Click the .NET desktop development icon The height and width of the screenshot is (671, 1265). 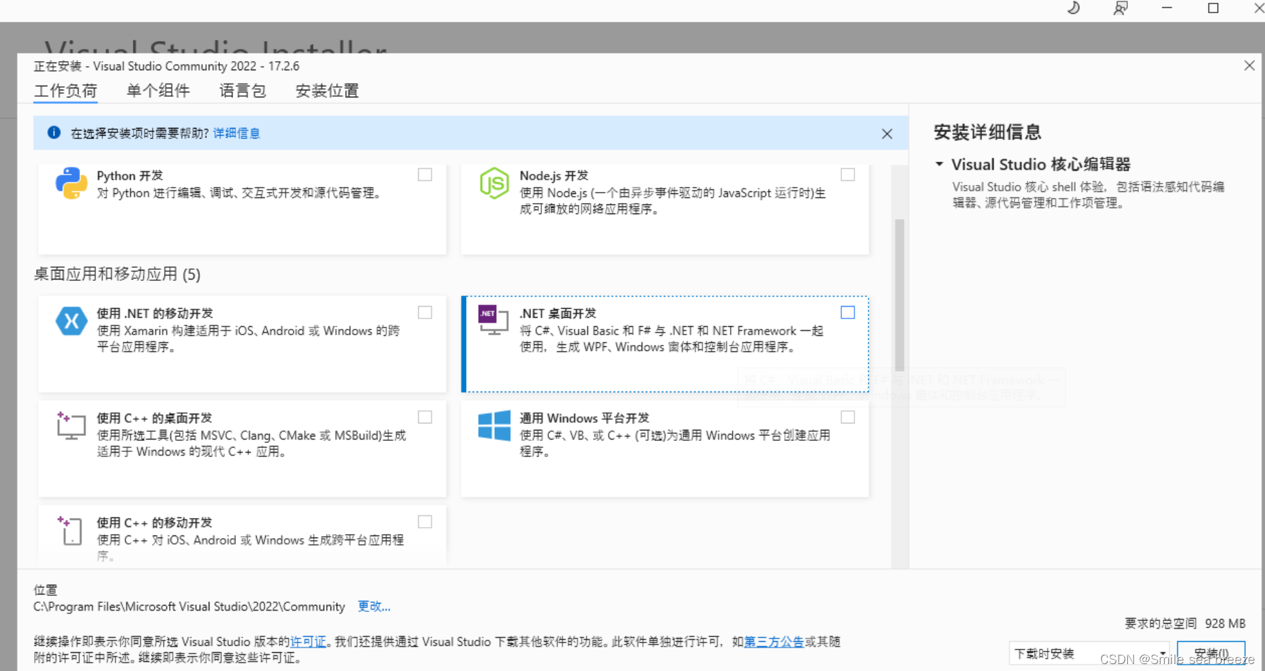point(493,320)
